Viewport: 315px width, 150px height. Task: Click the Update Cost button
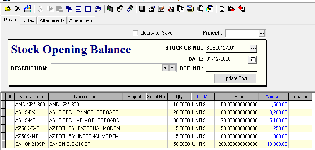235,78
